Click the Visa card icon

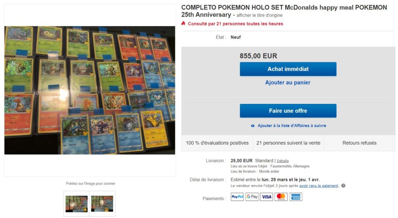[267, 197]
